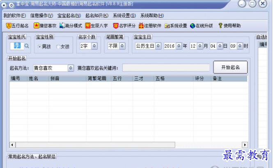
Task: Maximize the window
Action: [252, 4]
